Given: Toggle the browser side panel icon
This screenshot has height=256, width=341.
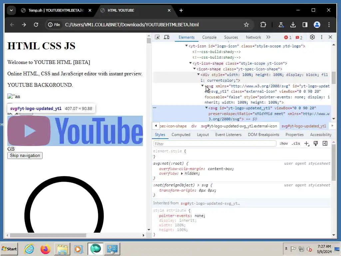Looking at the screenshot, I should click(x=305, y=25).
